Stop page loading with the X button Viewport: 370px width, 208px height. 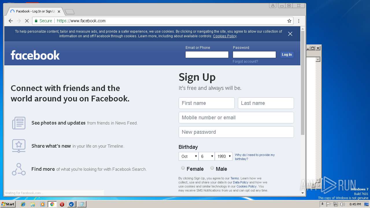point(27,21)
